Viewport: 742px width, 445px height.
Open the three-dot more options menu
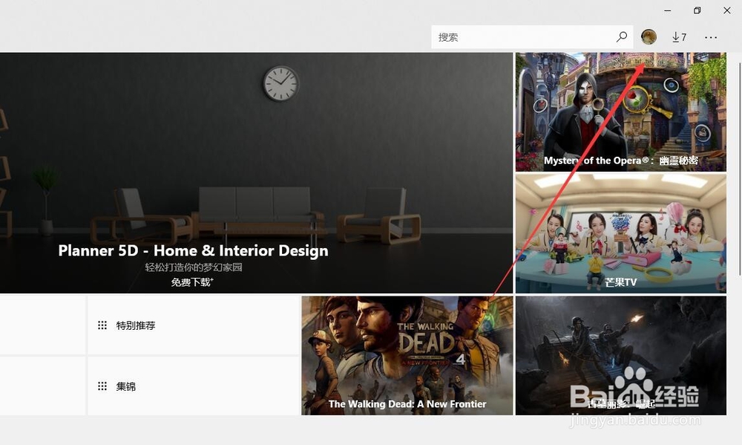[711, 37]
